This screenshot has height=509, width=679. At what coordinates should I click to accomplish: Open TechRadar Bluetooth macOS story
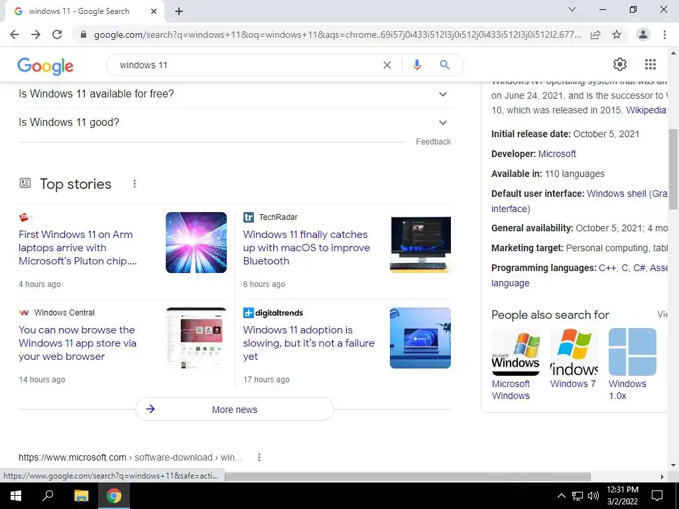tap(306, 248)
